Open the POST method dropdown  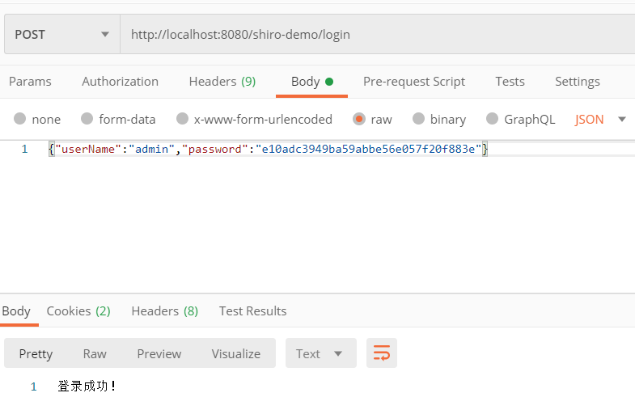click(x=61, y=34)
